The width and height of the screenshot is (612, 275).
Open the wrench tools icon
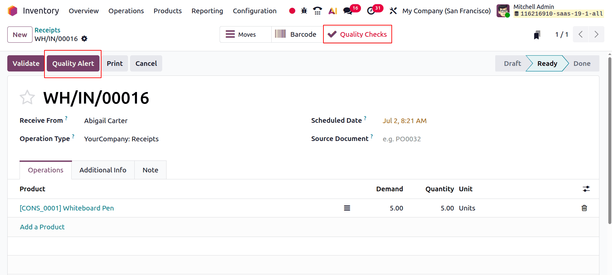pyautogui.click(x=393, y=11)
